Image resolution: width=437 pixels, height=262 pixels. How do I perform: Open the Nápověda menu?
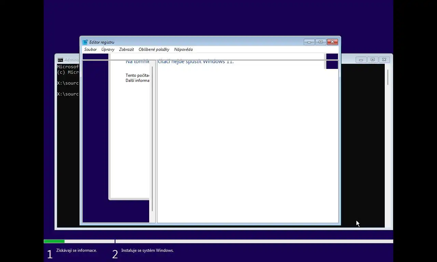(183, 49)
